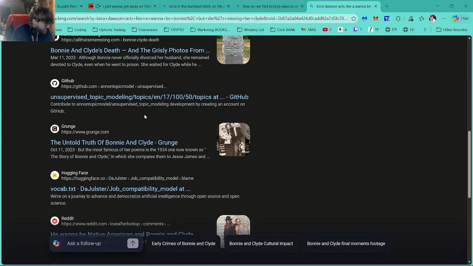Click the huggingface.co breadcrumb URL text

[127, 178]
